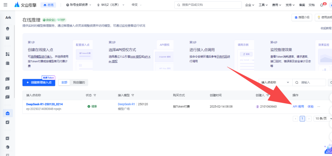332x156 pixels.
Task: Open the 账号全部资源 dropdown
Action: (79, 5)
